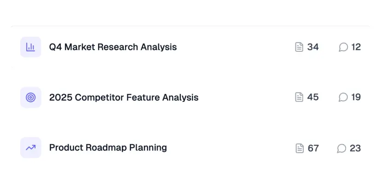
Task: Click the comment bubble icon beside 12
Action: pyautogui.click(x=343, y=47)
